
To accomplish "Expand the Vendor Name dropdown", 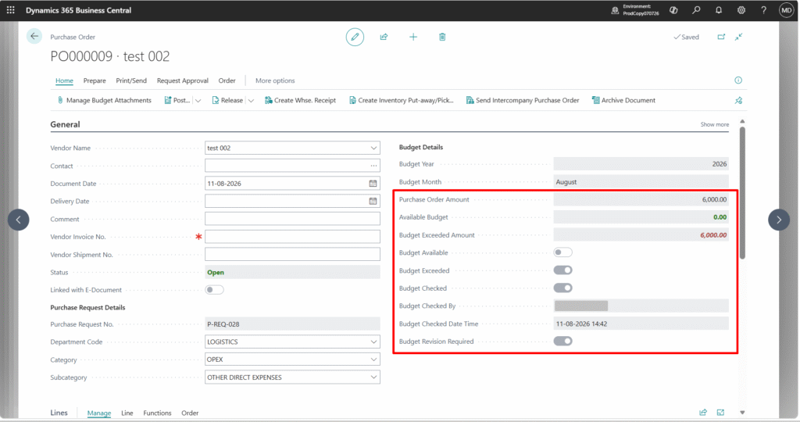I will click(373, 148).
